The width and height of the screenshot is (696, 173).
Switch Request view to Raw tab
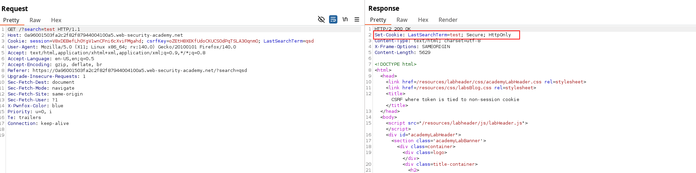coord(35,20)
